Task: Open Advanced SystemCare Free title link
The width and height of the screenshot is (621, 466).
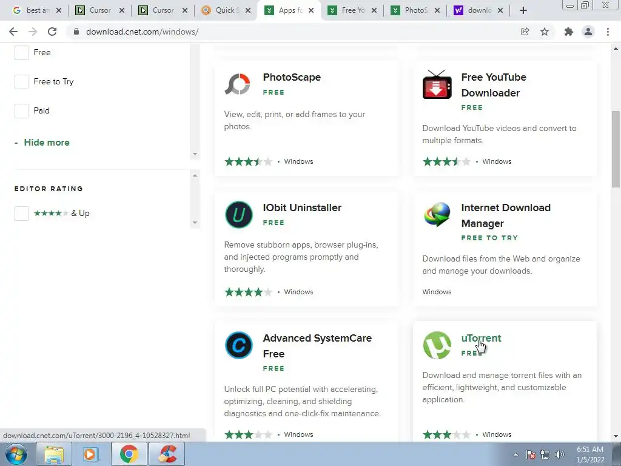Action: (x=317, y=346)
